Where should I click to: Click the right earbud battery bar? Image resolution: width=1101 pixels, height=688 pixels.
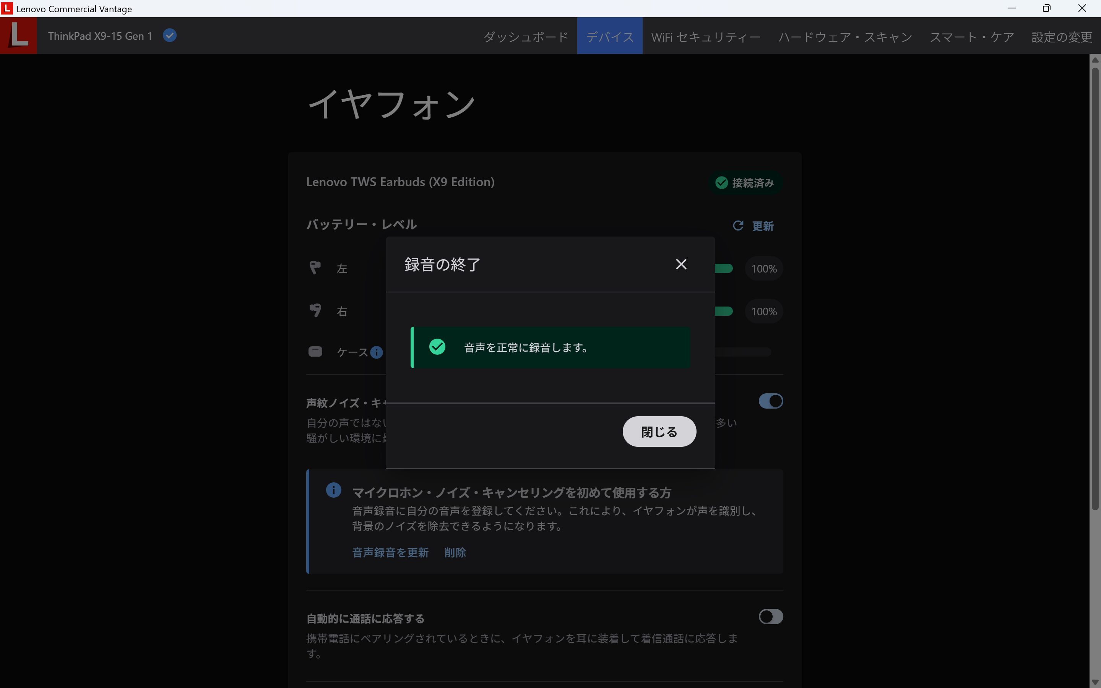click(x=724, y=311)
